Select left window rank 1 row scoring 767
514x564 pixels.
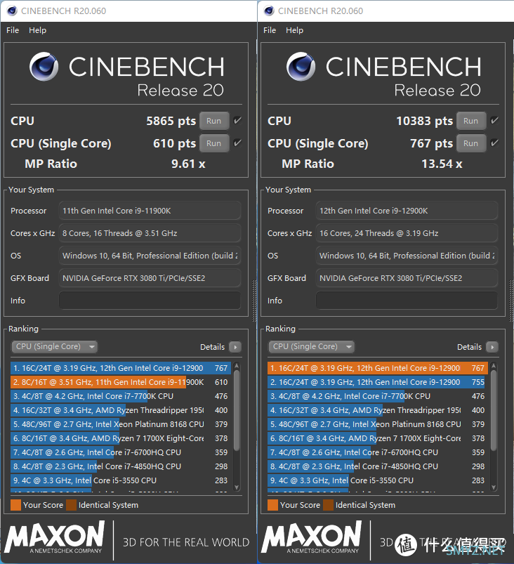coord(121,368)
